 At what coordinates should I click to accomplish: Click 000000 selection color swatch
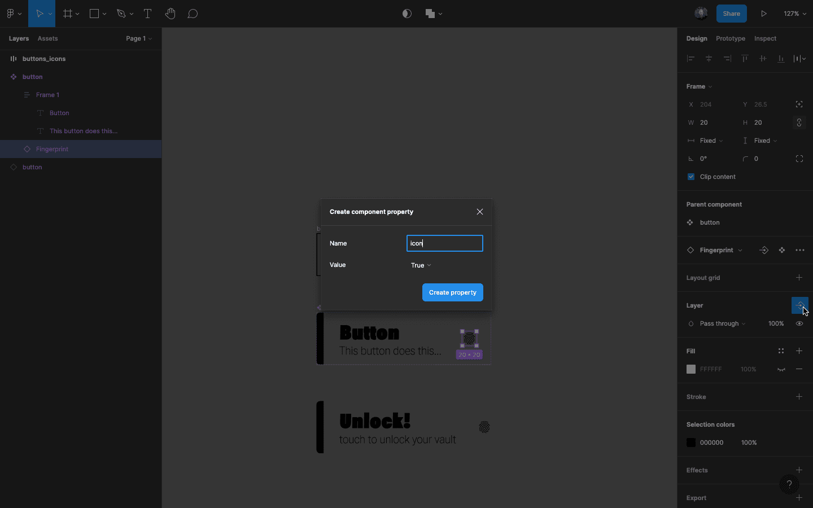(690, 443)
